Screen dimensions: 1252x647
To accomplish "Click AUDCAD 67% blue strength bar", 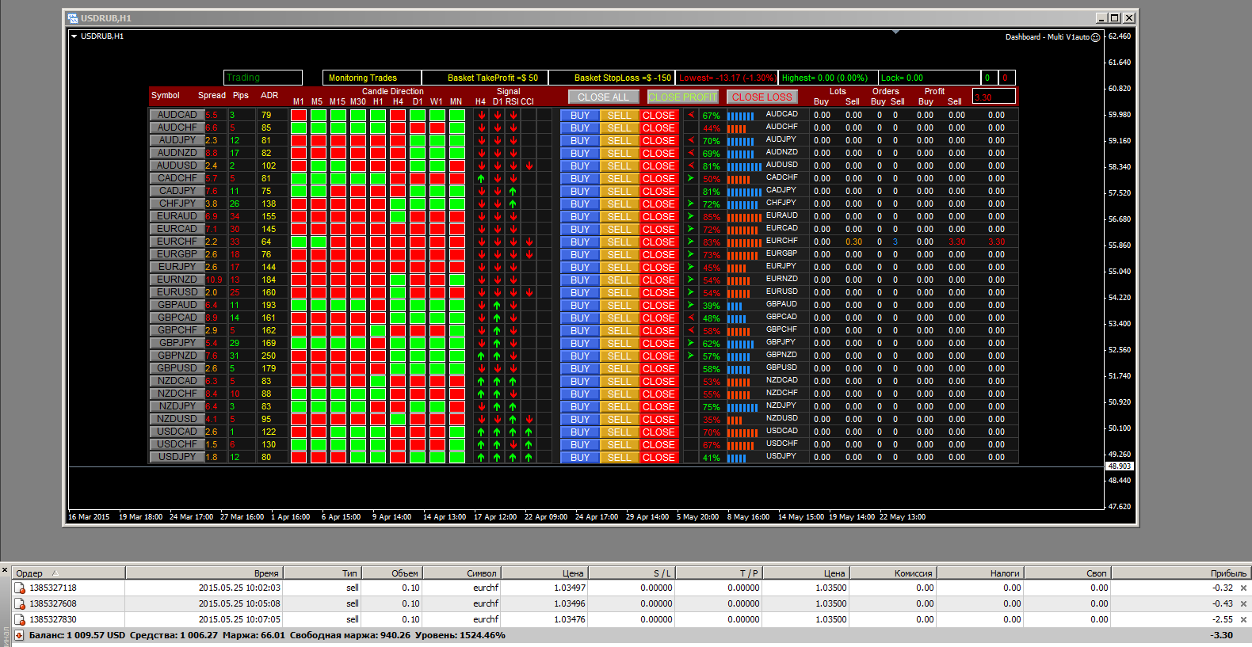I will [x=741, y=116].
